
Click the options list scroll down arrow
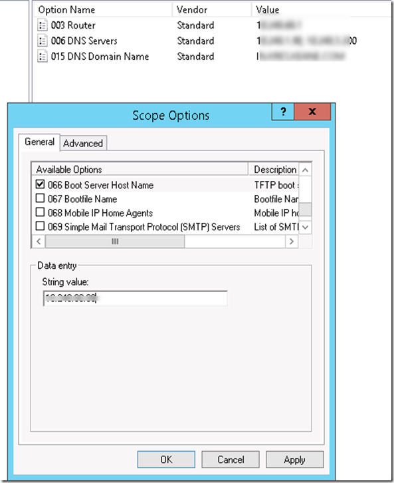[305, 228]
